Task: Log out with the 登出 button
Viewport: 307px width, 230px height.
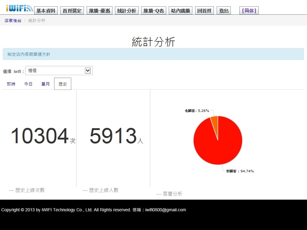Action: tap(224, 10)
